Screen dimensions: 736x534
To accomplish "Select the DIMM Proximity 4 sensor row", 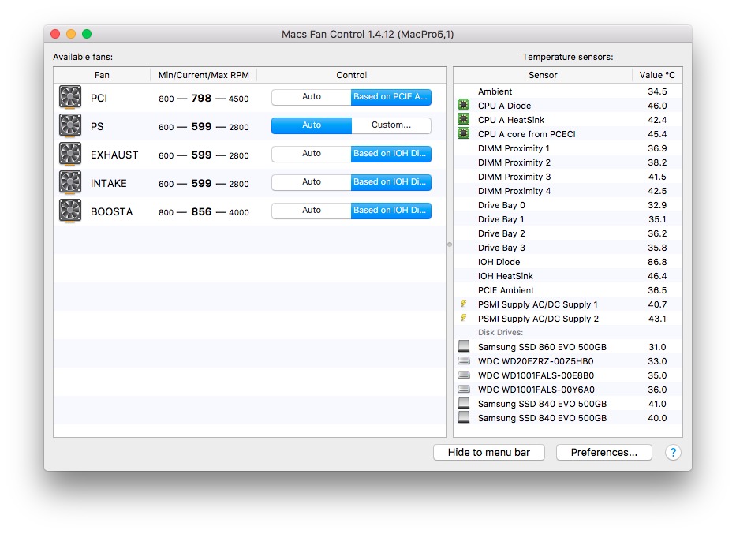I will pos(568,191).
